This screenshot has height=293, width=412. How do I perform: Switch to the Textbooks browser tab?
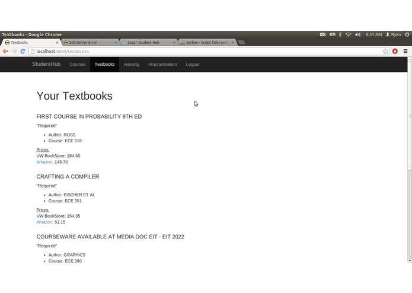(30, 42)
